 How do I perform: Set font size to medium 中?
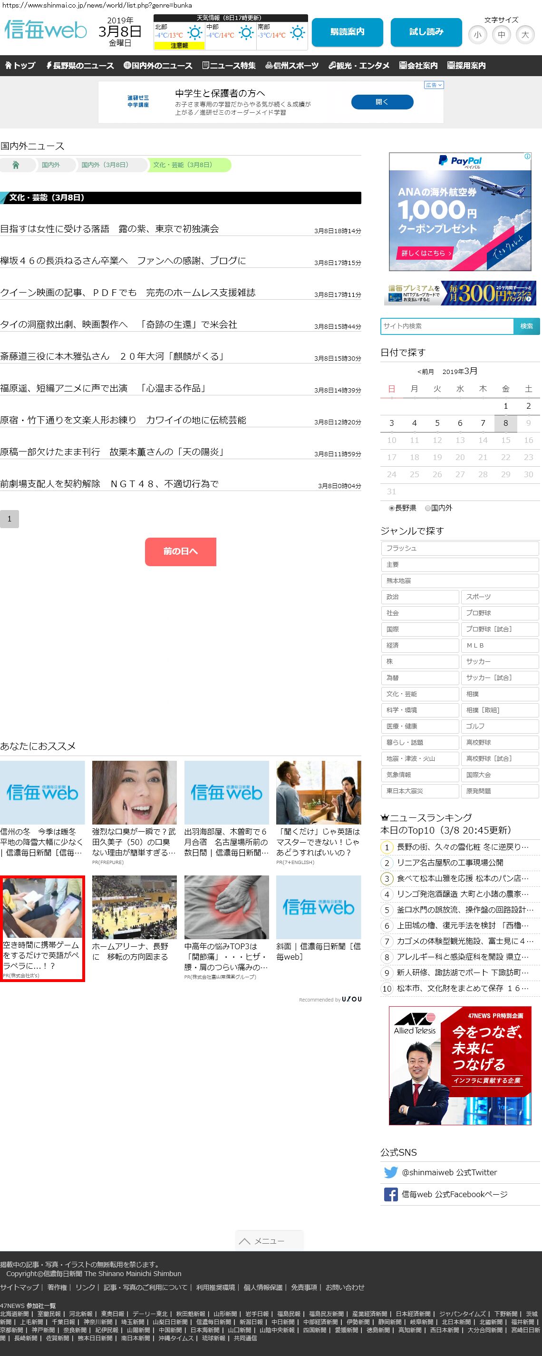(x=501, y=35)
